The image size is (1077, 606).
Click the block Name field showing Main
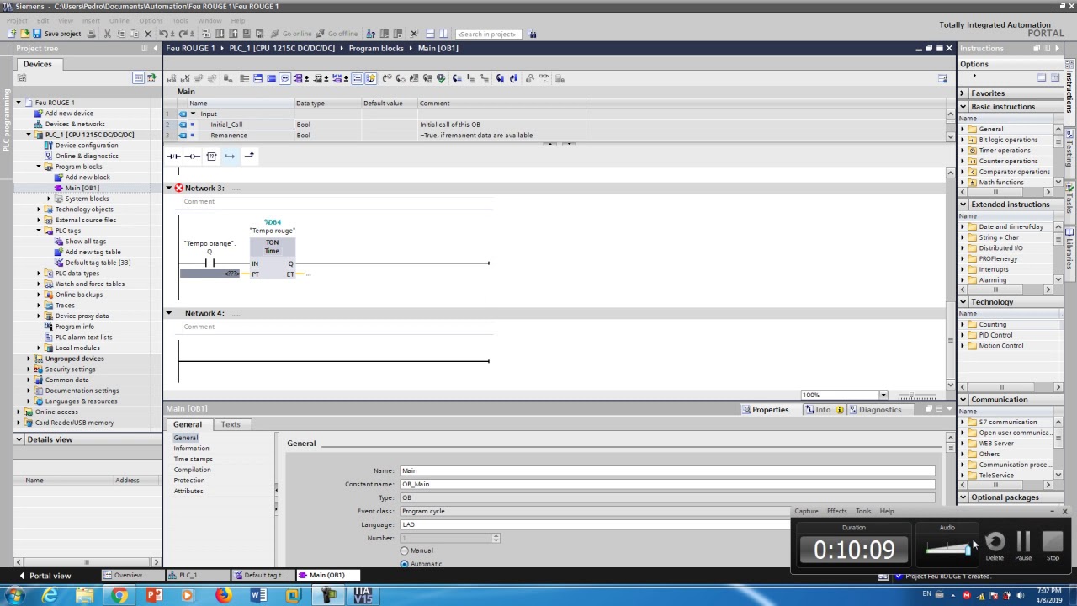coord(667,470)
